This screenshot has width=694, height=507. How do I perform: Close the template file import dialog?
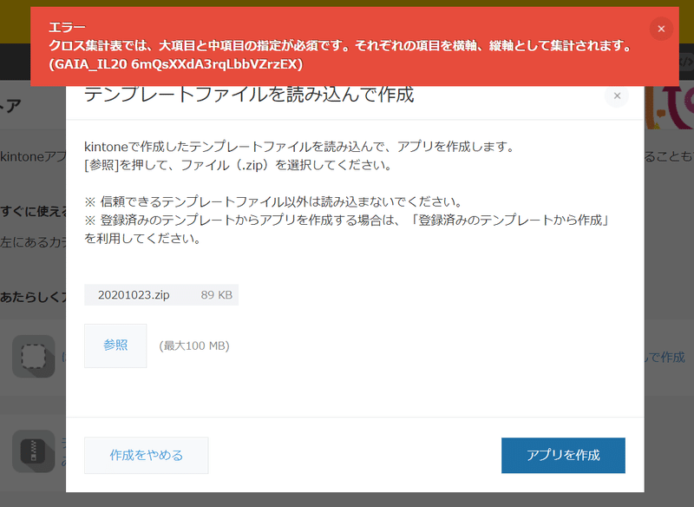point(617,95)
